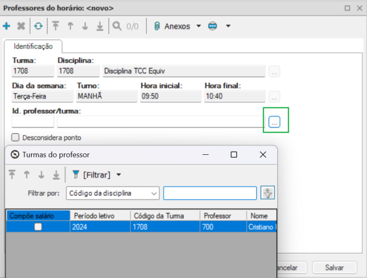Go to last record in main toolbar

pos(100,26)
